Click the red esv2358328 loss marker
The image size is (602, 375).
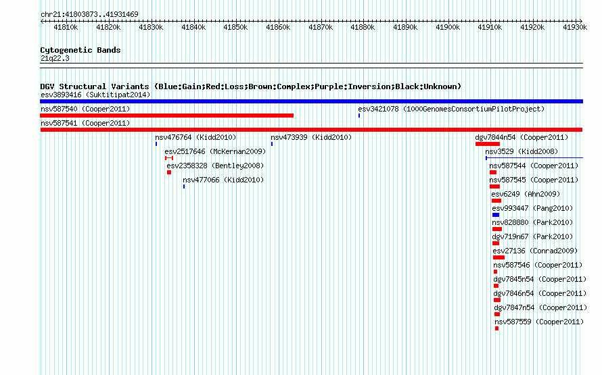(169, 172)
